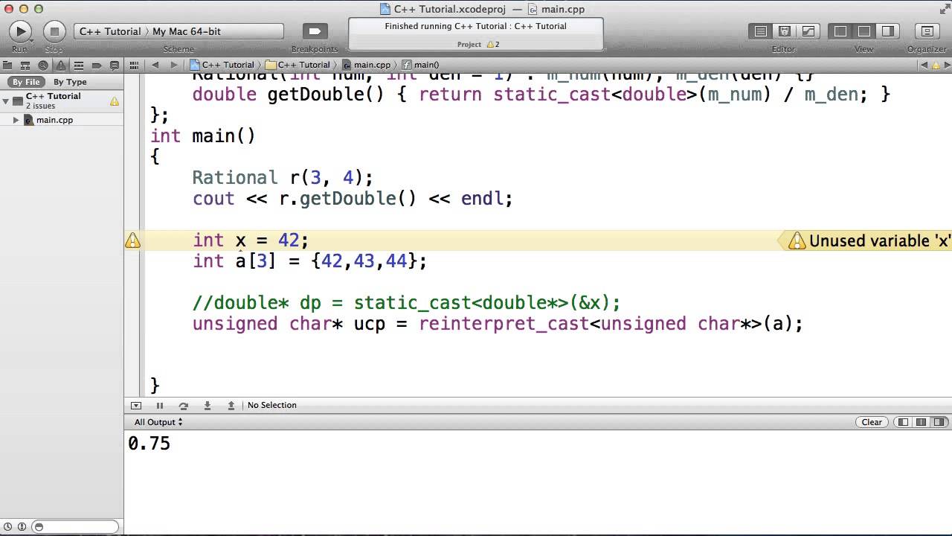Click the 0.75 console output
Image resolution: width=952 pixels, height=536 pixels.
[149, 444]
